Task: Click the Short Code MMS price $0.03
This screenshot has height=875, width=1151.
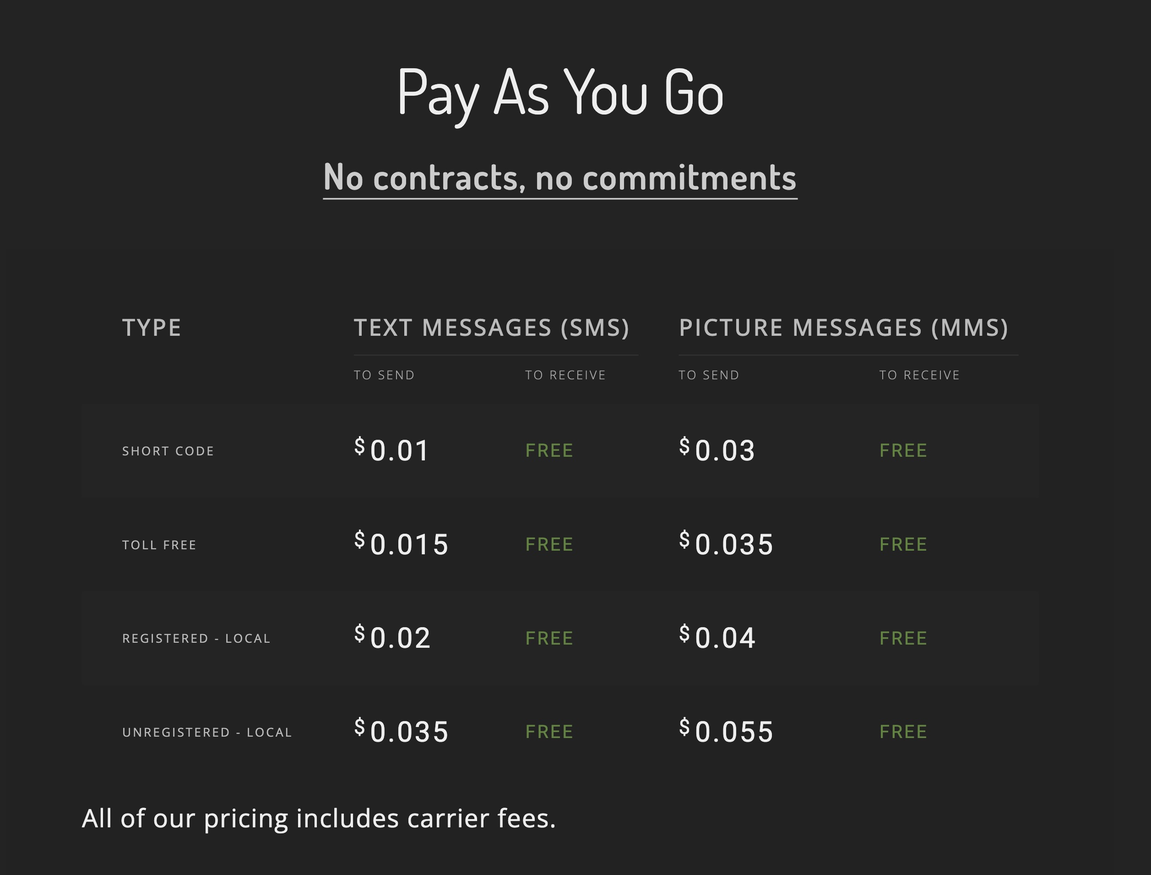Action: click(717, 450)
